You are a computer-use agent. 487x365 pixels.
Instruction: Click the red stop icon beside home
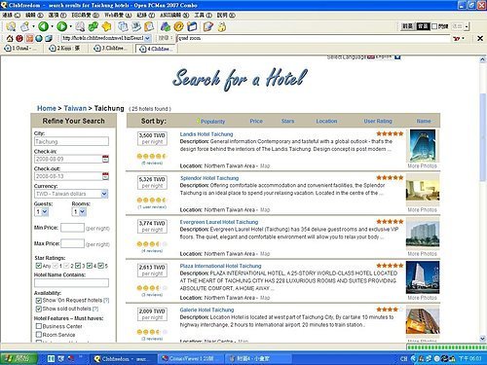19,38
